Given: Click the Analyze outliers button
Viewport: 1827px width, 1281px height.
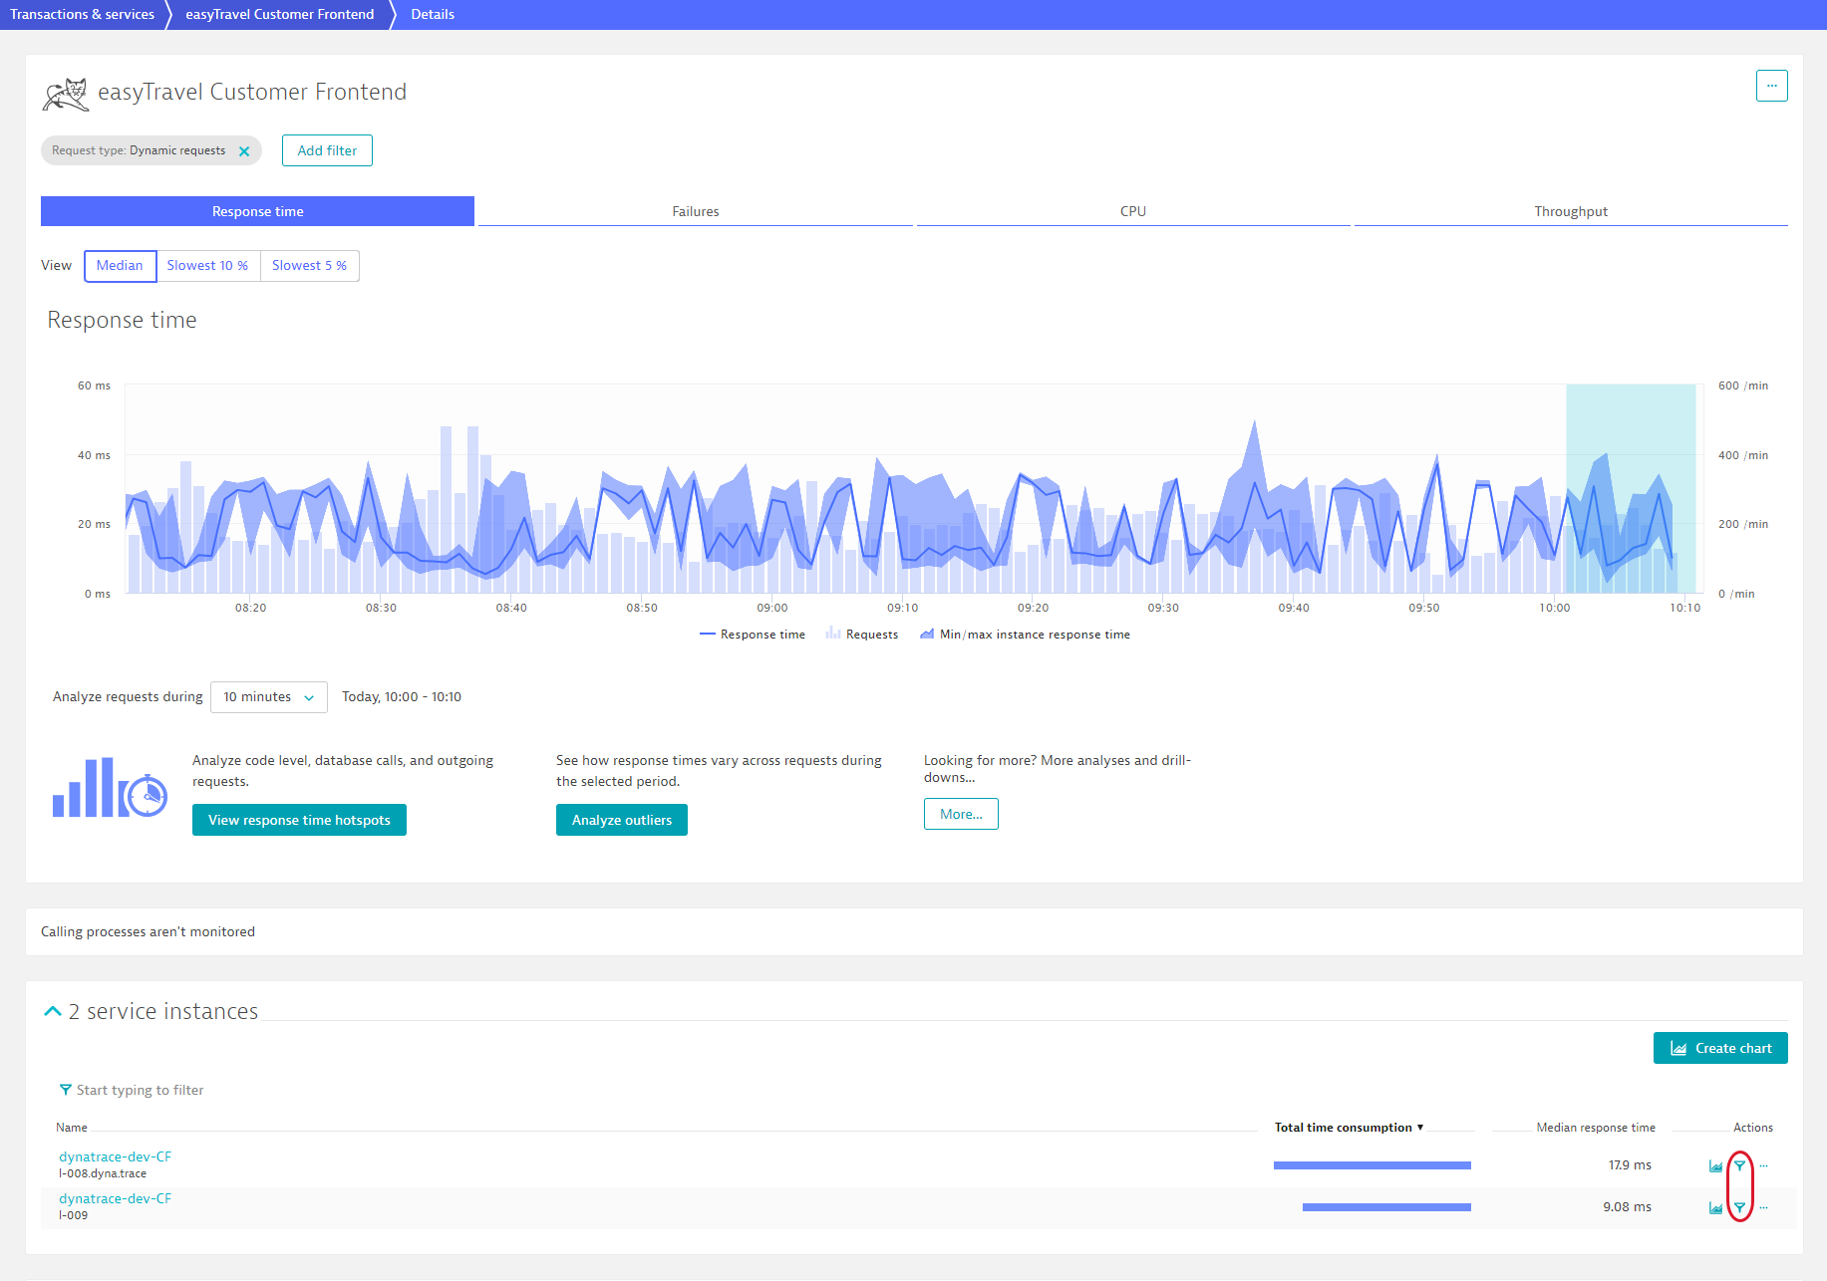Looking at the screenshot, I should [622, 820].
